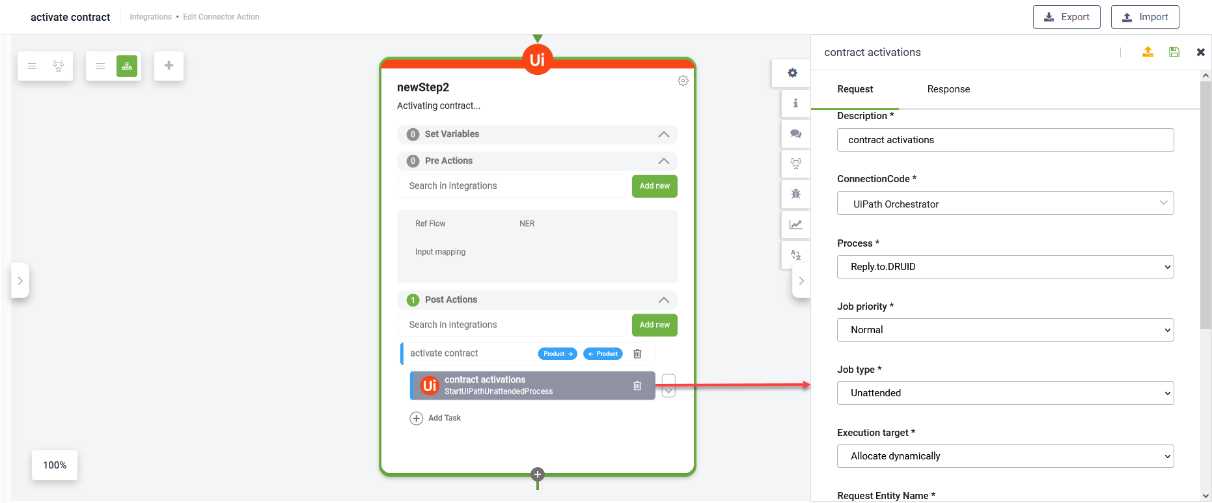The image size is (1212, 503).
Task: Click the list icon beside the green hierarchy button
Action: coord(100,66)
